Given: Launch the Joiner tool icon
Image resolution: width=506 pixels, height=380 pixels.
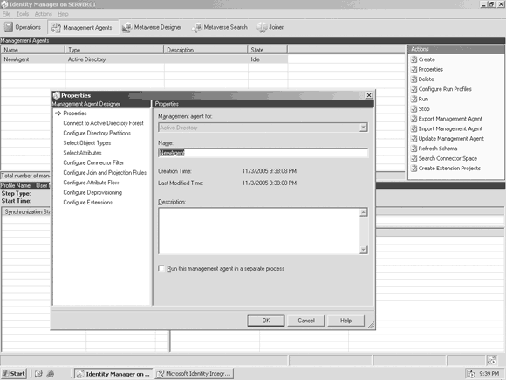Looking at the screenshot, I should tap(262, 27).
